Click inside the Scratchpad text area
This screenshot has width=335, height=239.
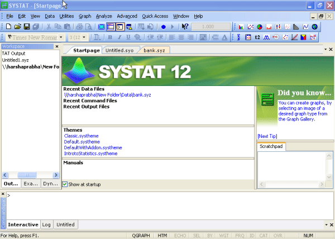coord(292,166)
